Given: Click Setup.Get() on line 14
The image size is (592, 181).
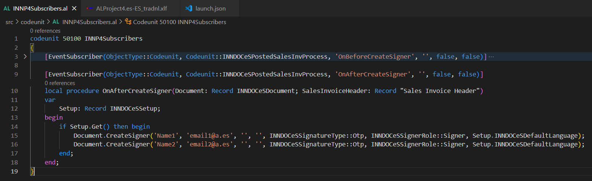Looking at the screenshot, I should (90, 127).
